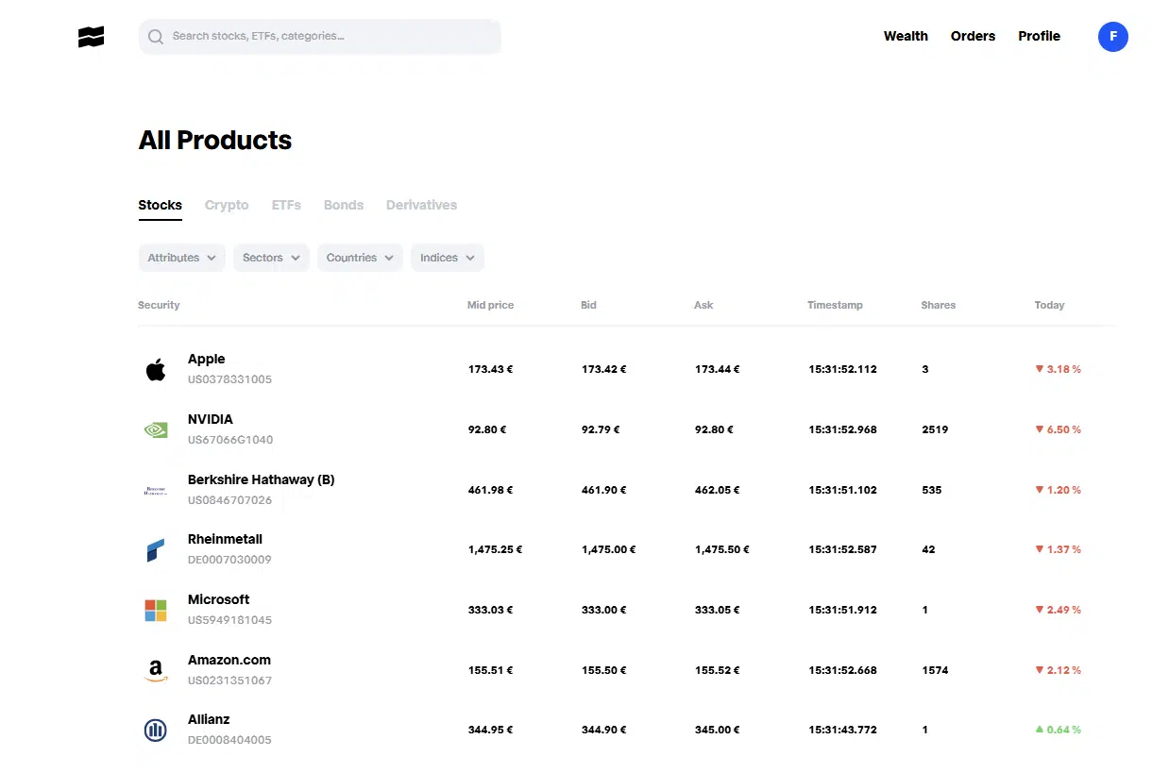Click the Timestamp column header
This screenshot has width=1169, height=773.
pyautogui.click(x=835, y=305)
